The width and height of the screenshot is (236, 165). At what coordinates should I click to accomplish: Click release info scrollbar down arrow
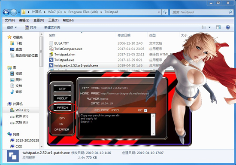153,133
